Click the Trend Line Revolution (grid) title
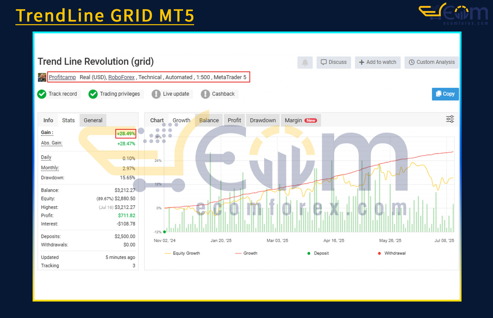Viewport: 493px width, 318px height. [96, 62]
